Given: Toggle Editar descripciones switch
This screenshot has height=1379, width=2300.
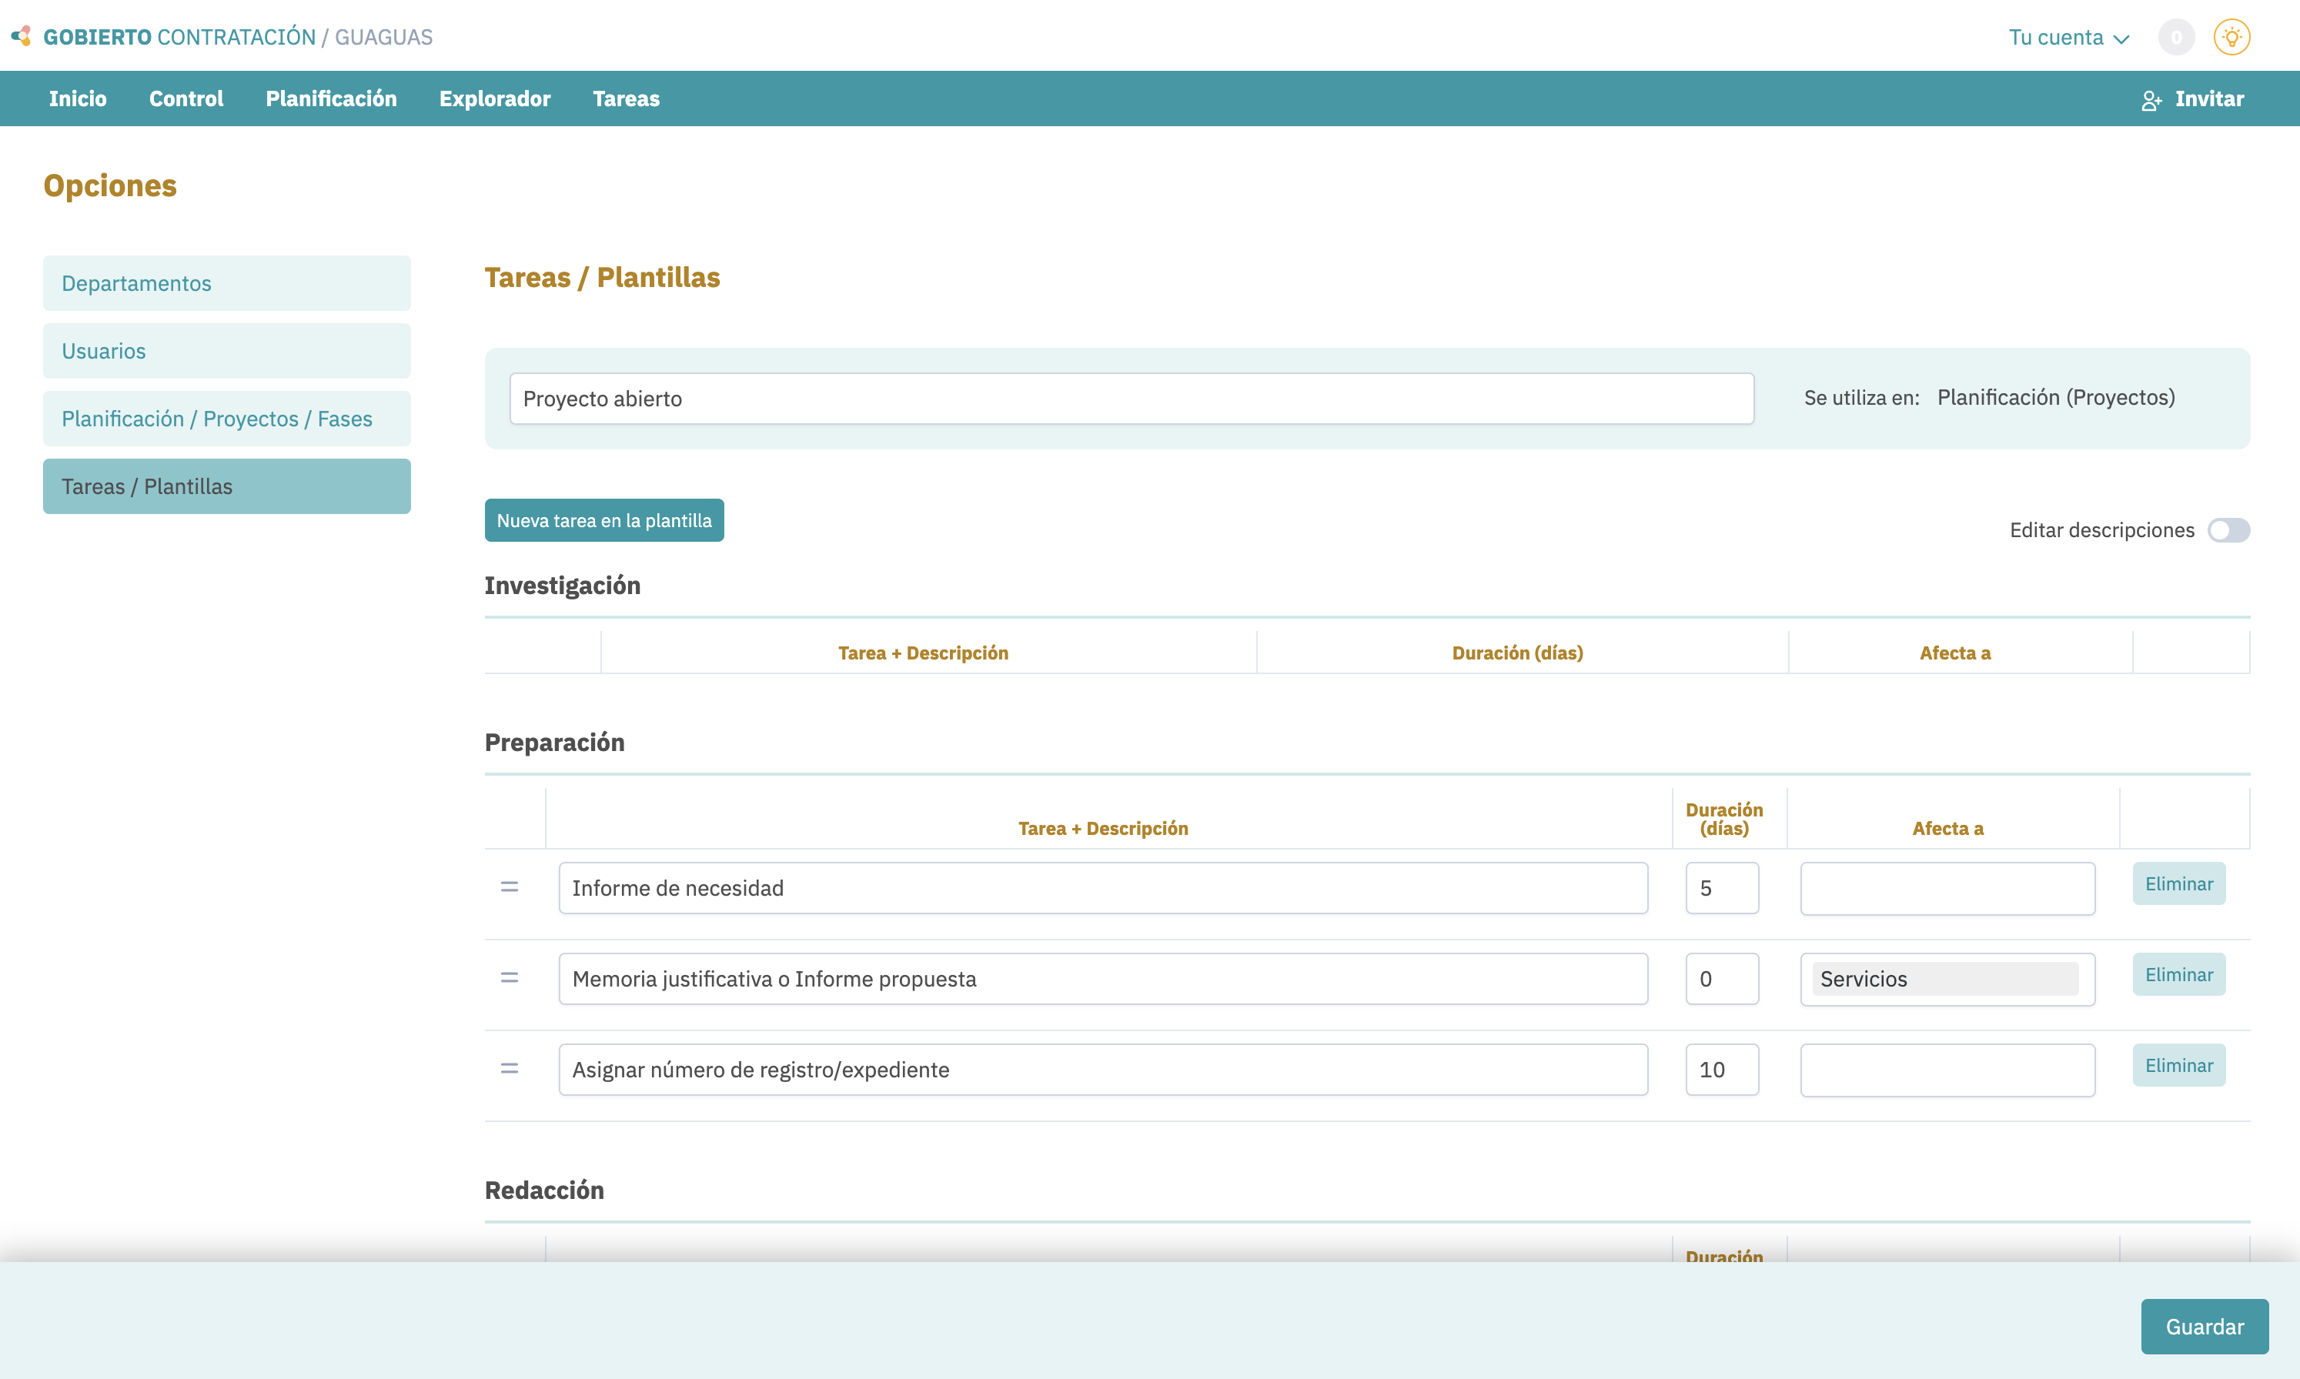Looking at the screenshot, I should click(x=2228, y=529).
